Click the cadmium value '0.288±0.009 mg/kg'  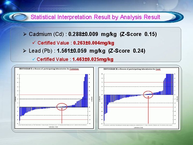point(92,34)
